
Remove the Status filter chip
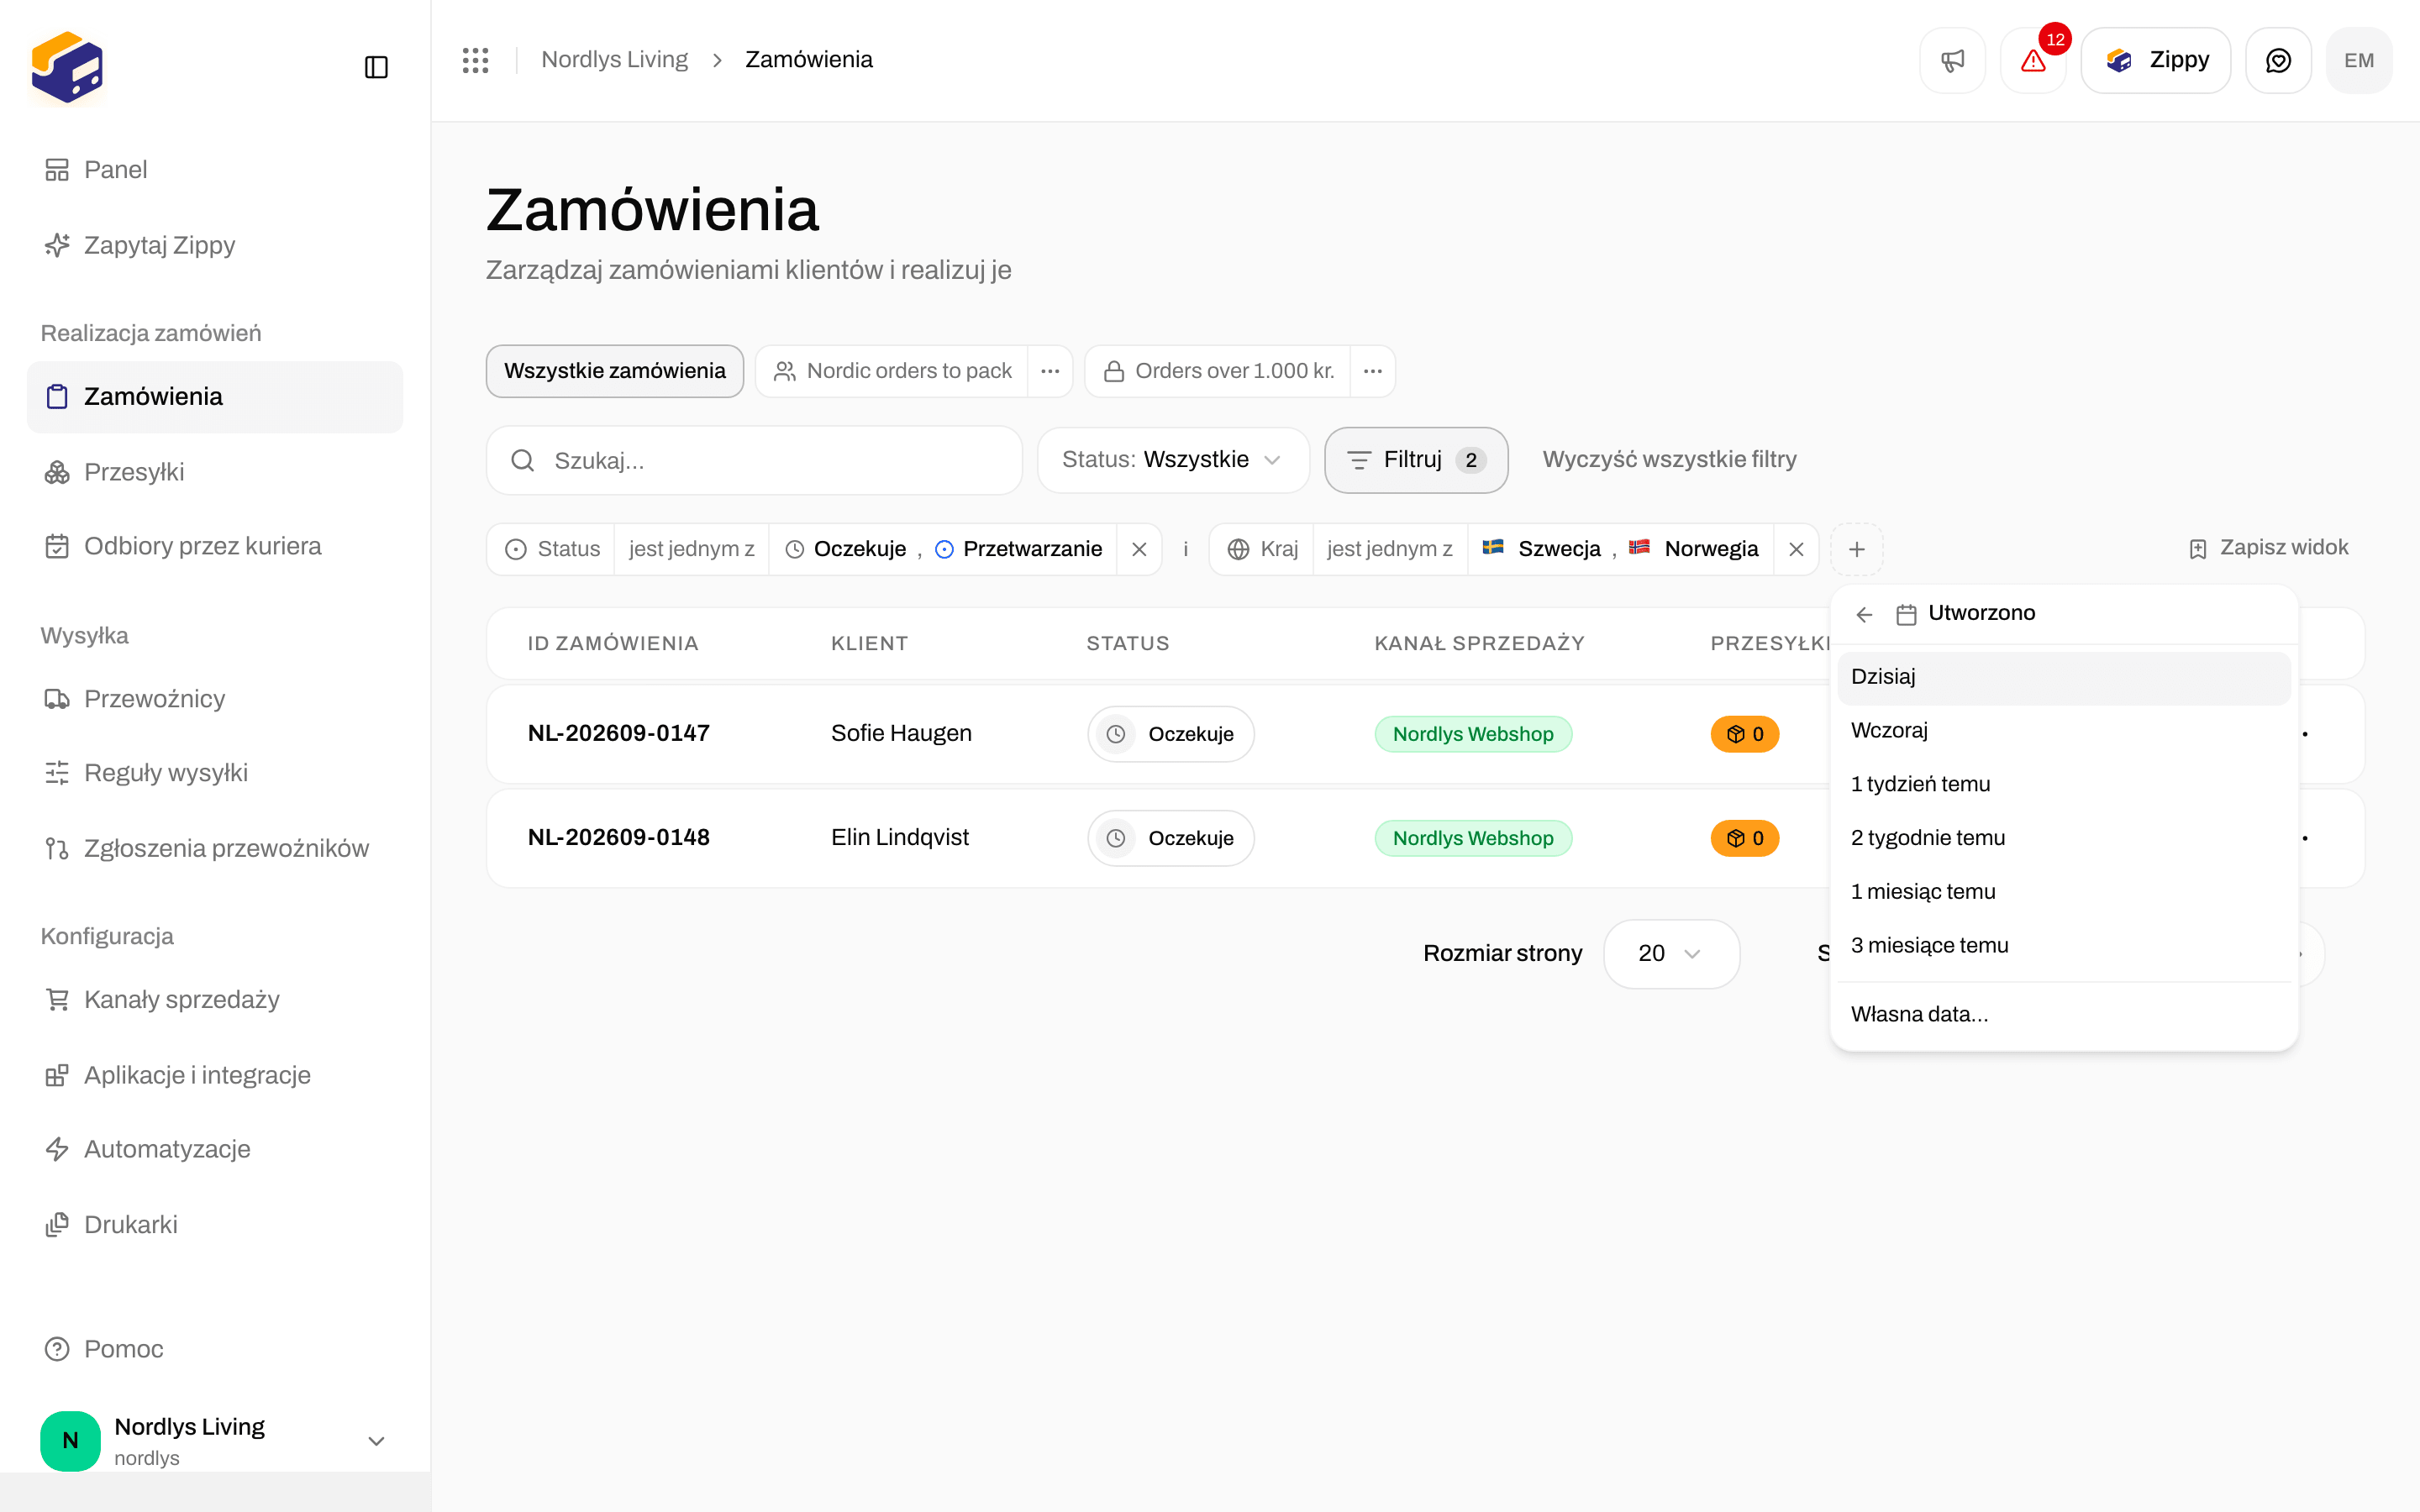coord(1139,549)
